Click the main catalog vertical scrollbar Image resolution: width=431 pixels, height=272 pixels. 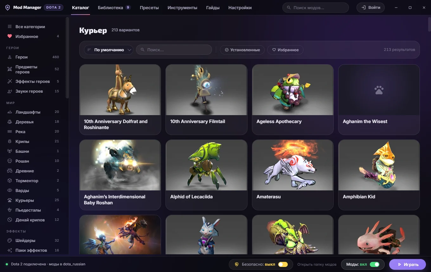pyautogui.click(x=429, y=24)
